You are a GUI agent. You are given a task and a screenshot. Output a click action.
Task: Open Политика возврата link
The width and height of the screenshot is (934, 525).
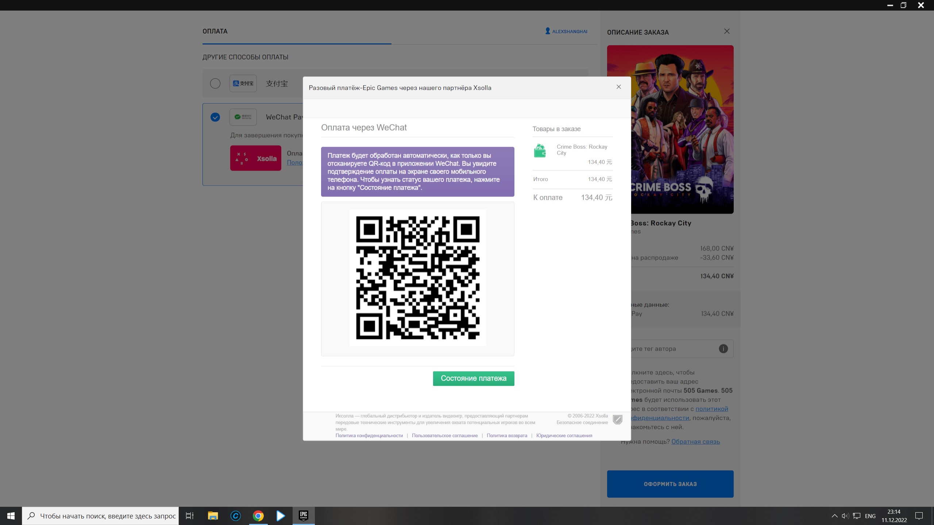coord(507,436)
